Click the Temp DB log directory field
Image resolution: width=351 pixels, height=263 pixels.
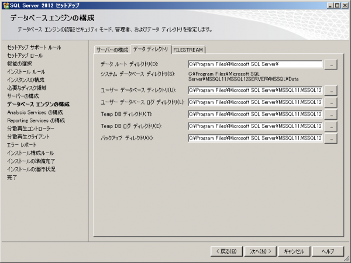(x=255, y=127)
